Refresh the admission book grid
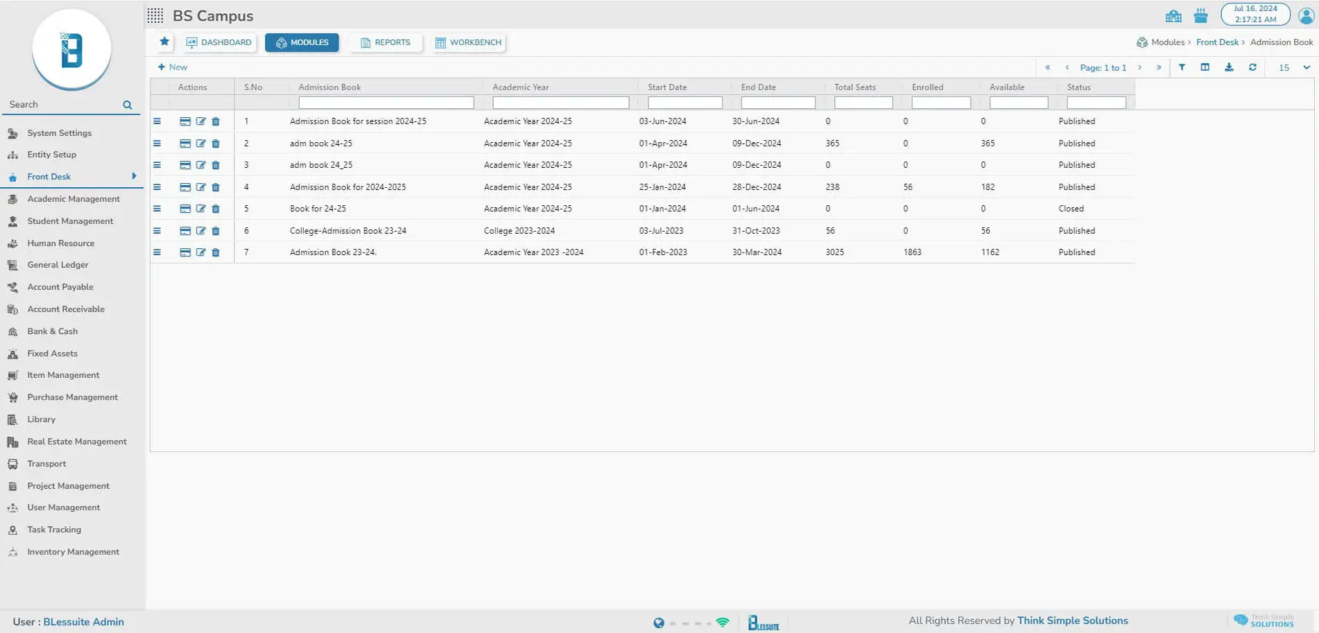 [1252, 67]
